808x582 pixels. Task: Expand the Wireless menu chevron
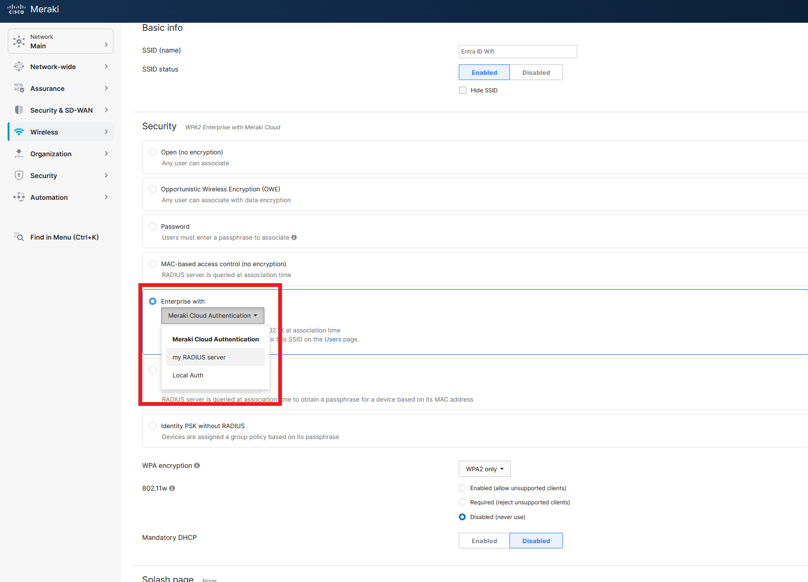pos(106,132)
